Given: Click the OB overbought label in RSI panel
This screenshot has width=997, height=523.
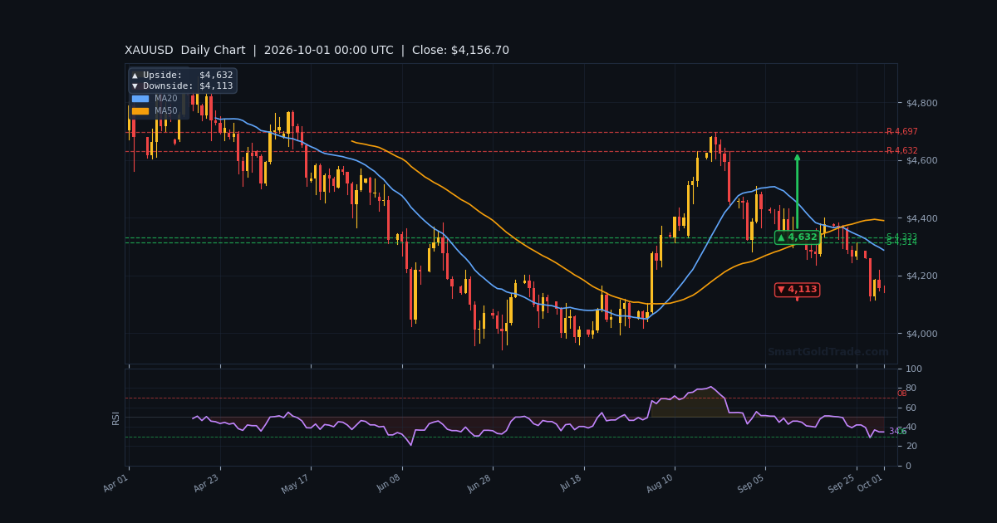Looking at the screenshot, I should (x=901, y=393).
